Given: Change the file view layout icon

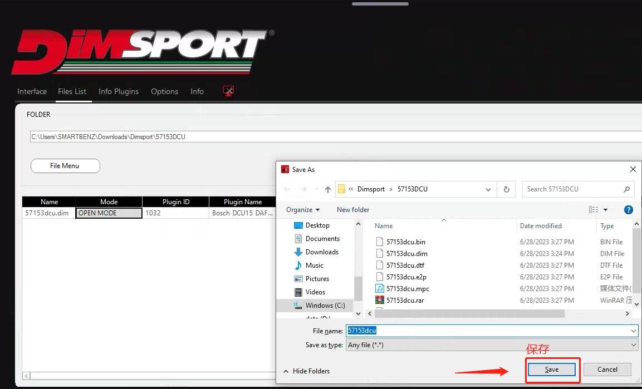Looking at the screenshot, I should point(593,210).
